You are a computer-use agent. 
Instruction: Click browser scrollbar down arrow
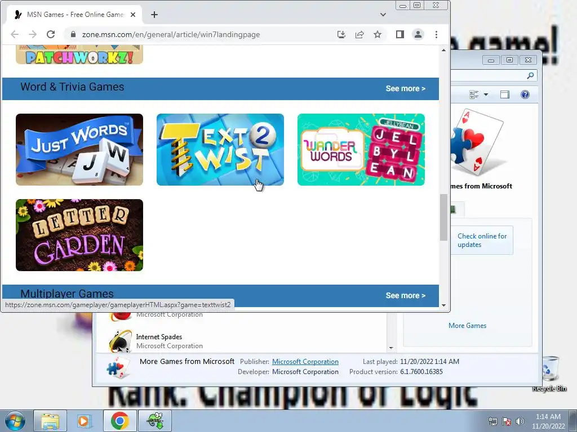444,305
